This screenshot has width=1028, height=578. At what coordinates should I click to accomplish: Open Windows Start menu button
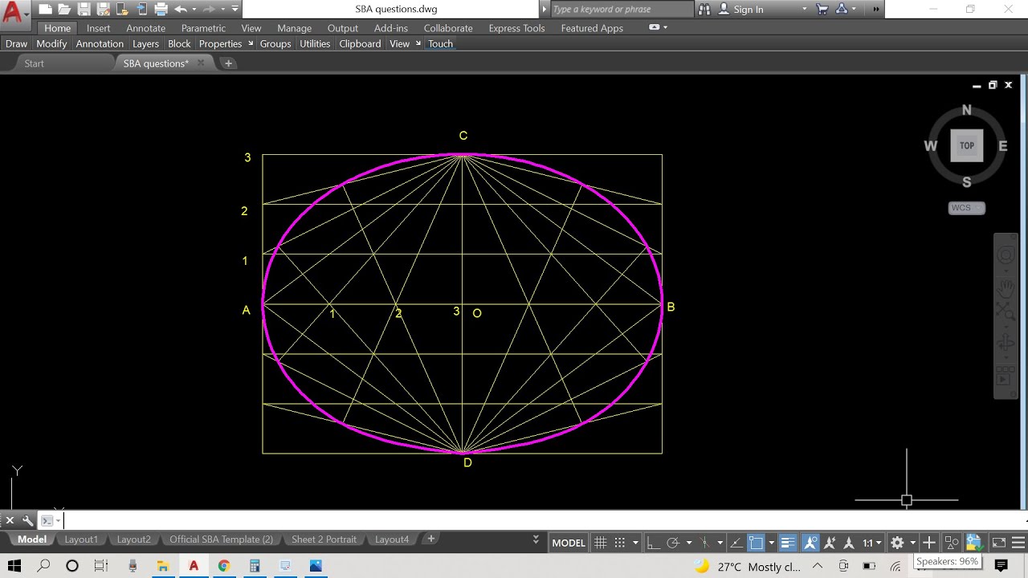pyautogui.click(x=14, y=566)
